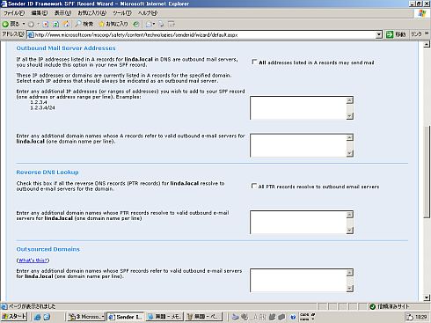
Task: Click the Print toolbar icon
Action: (161, 25)
